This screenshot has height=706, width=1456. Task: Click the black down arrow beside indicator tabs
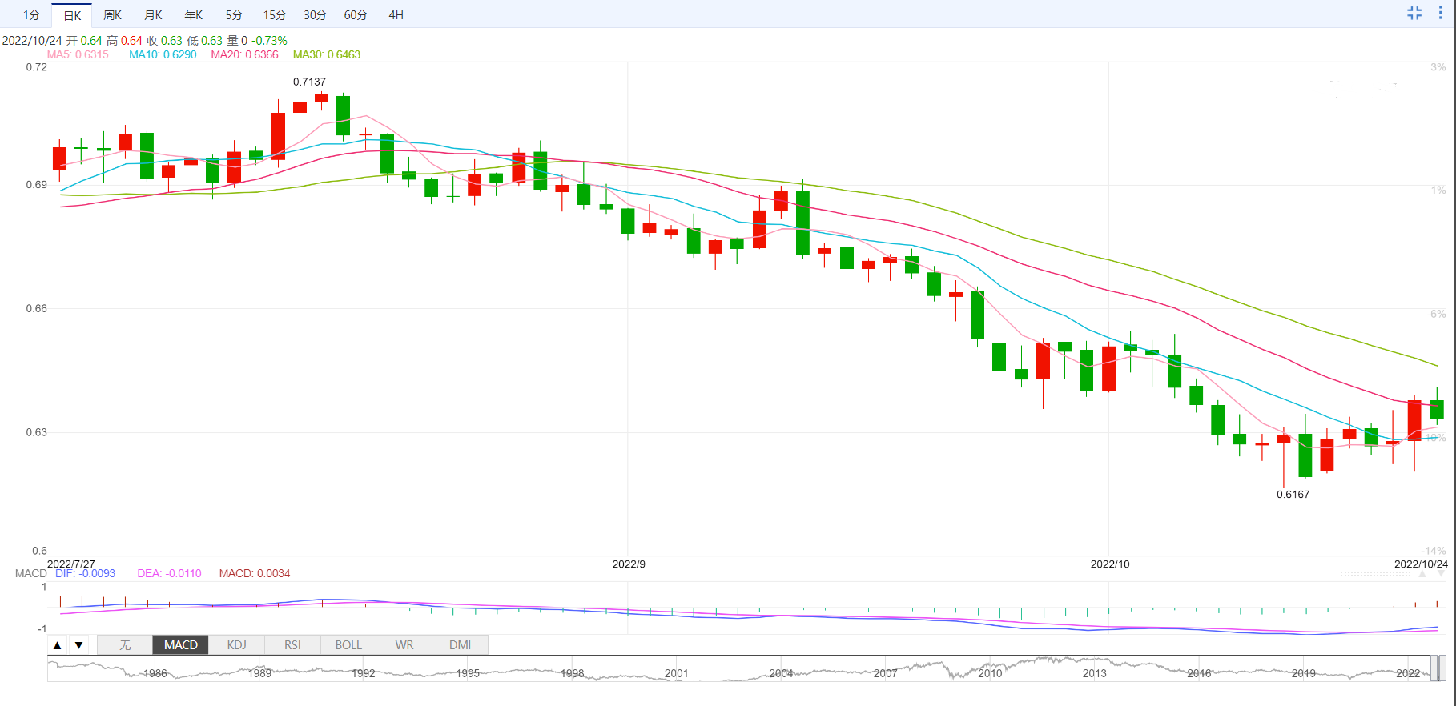(78, 645)
